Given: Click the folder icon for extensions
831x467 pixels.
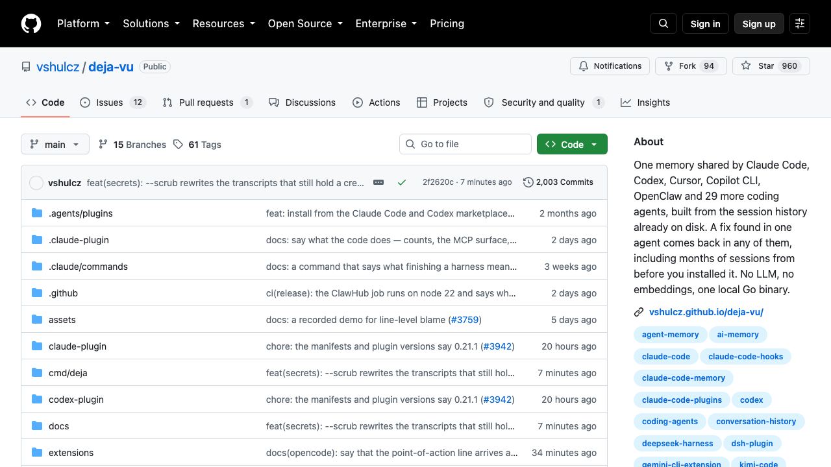Looking at the screenshot, I should 37,452.
